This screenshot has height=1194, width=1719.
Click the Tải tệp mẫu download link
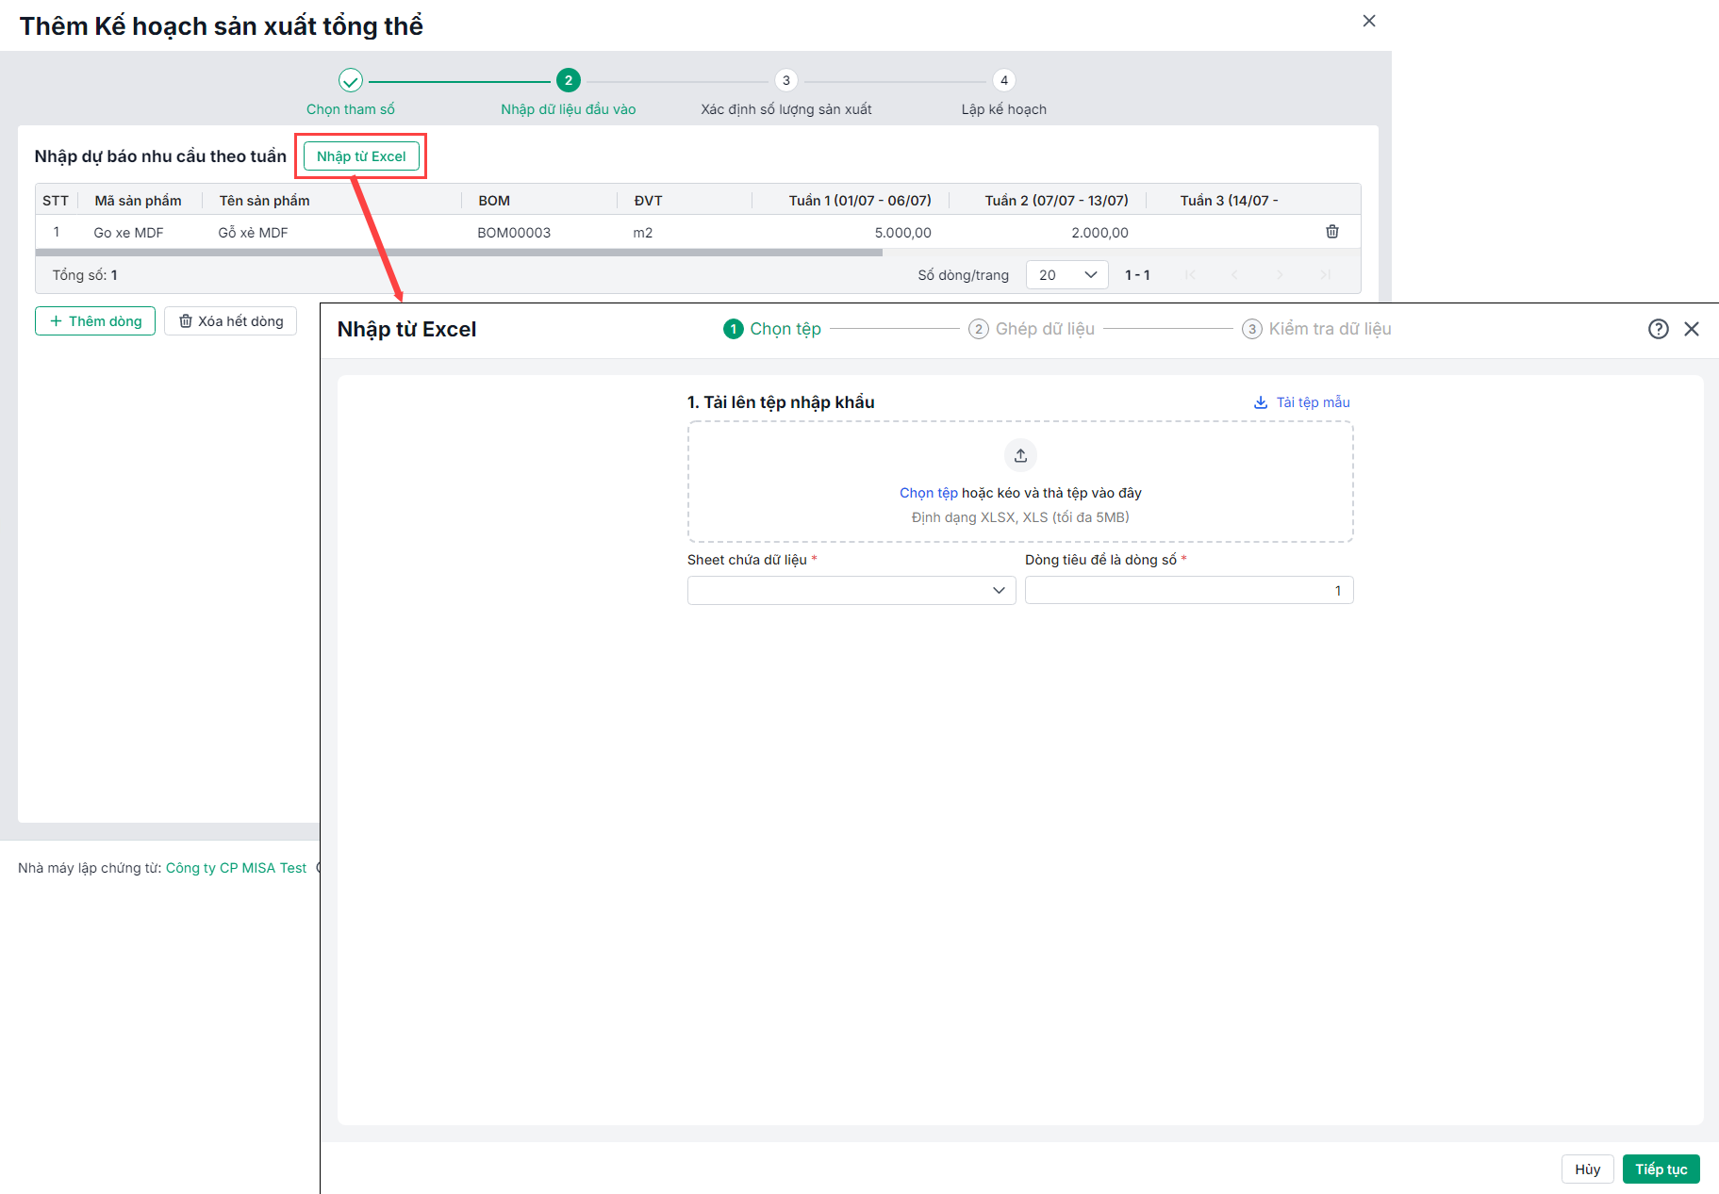tap(1302, 402)
